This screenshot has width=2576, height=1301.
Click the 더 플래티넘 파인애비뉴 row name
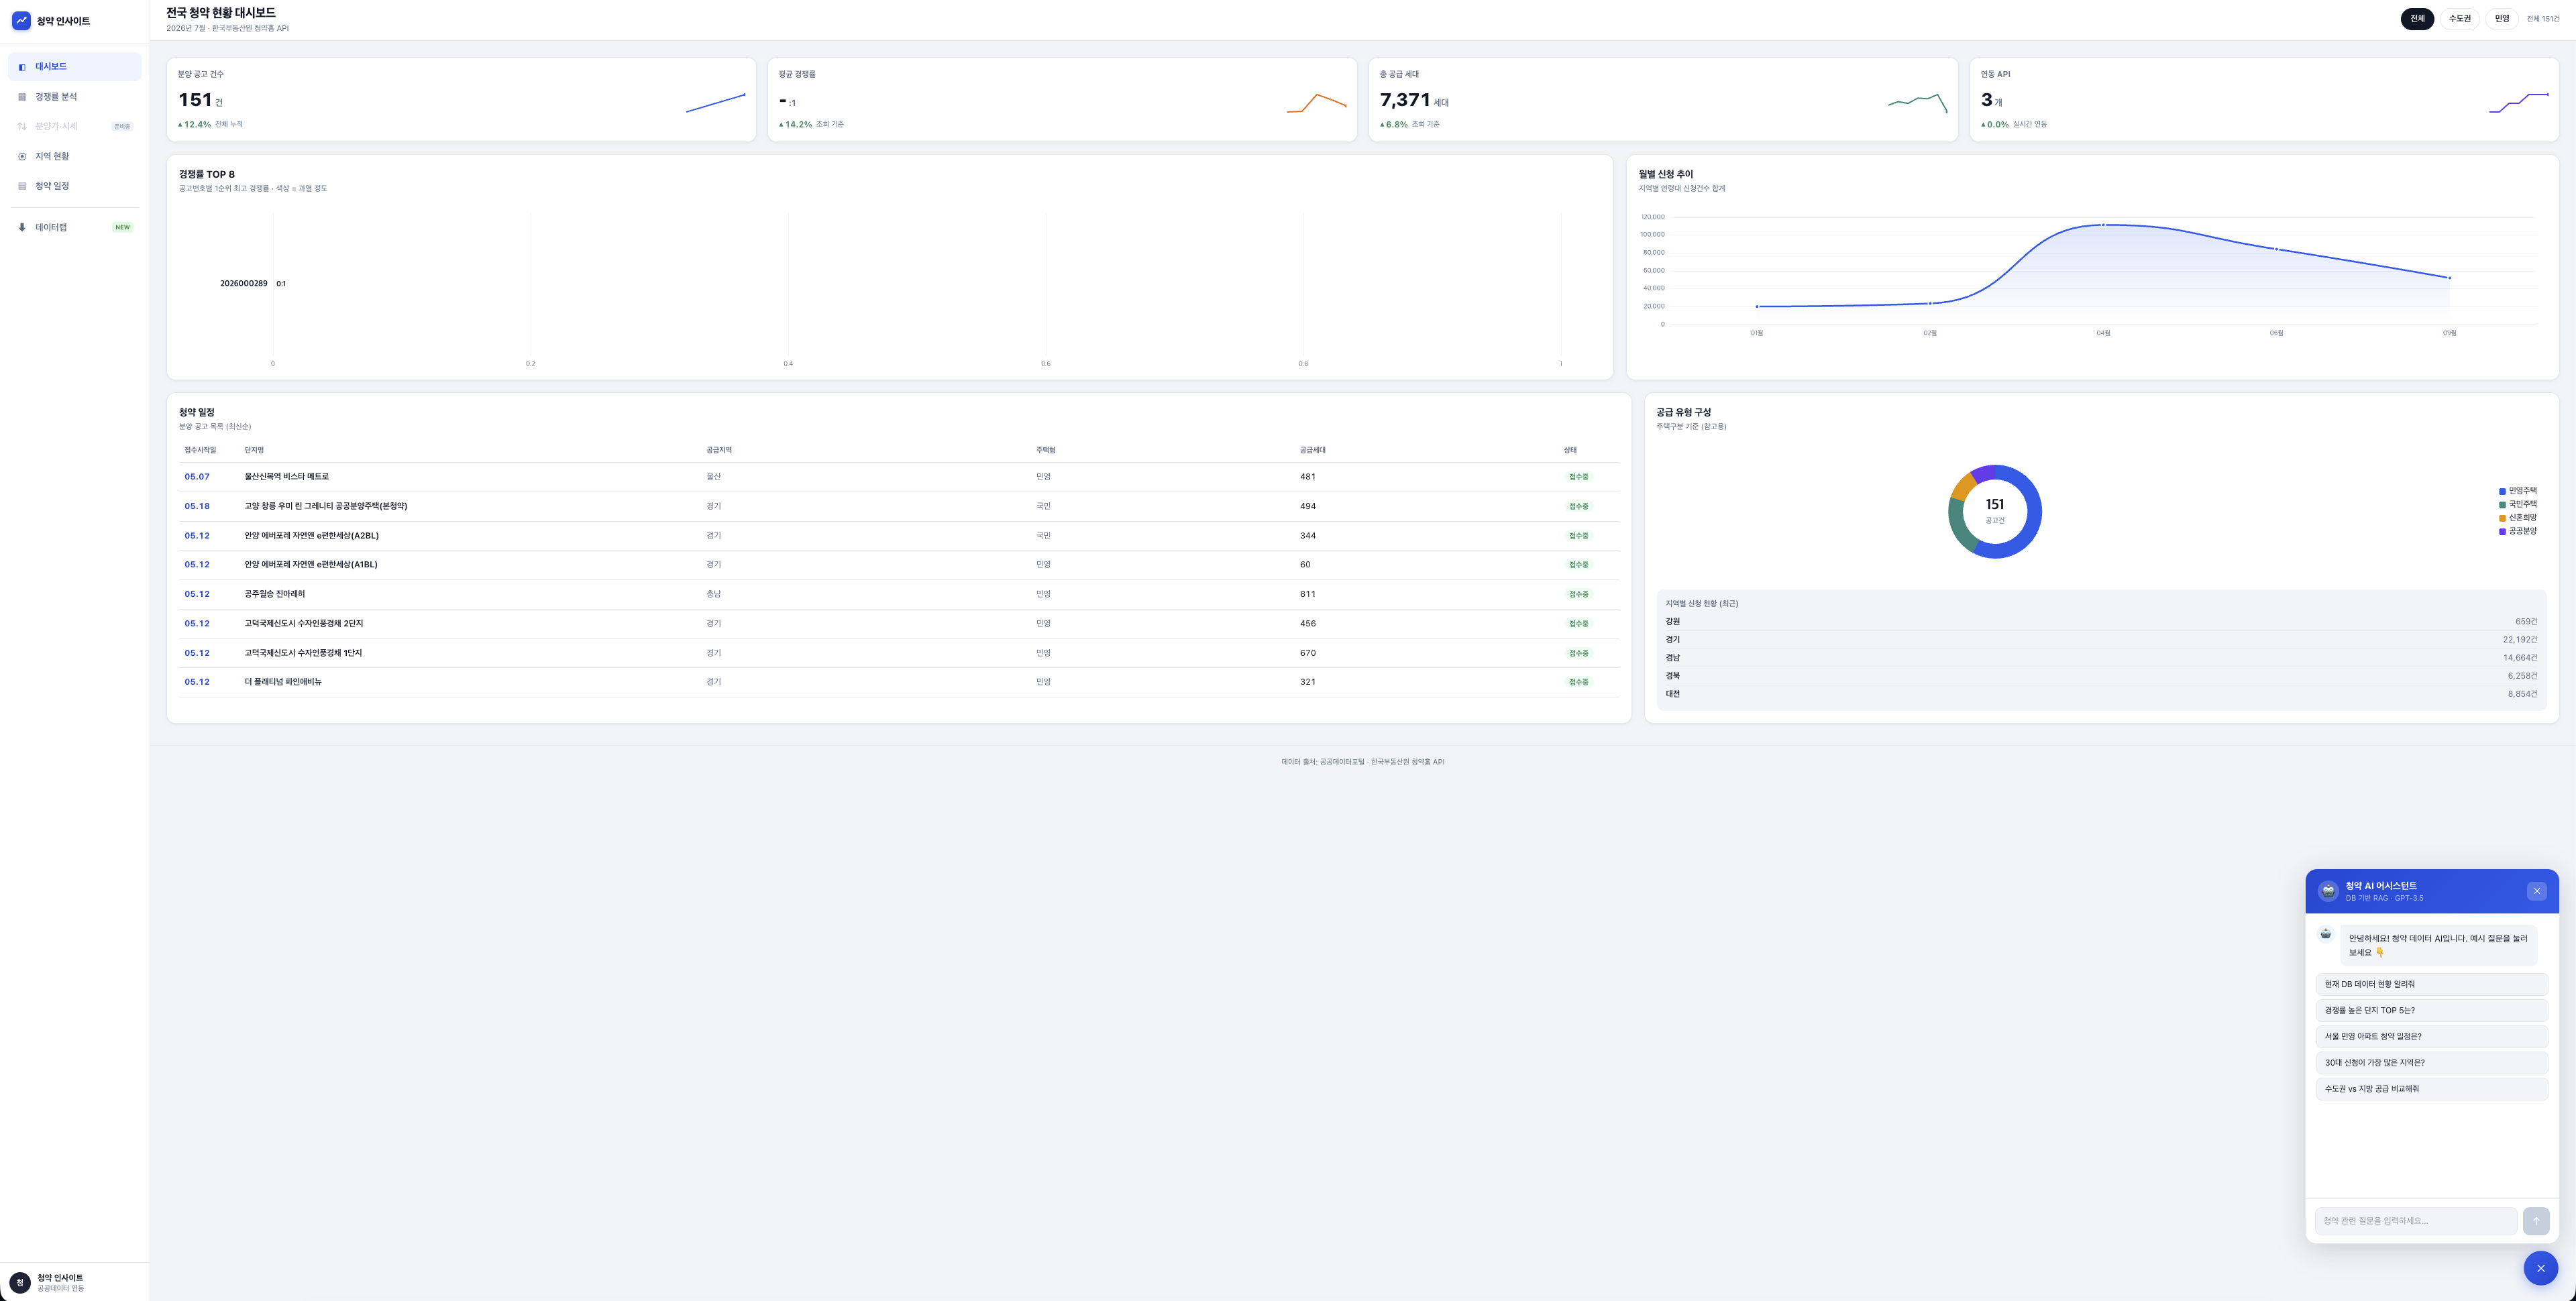point(283,682)
